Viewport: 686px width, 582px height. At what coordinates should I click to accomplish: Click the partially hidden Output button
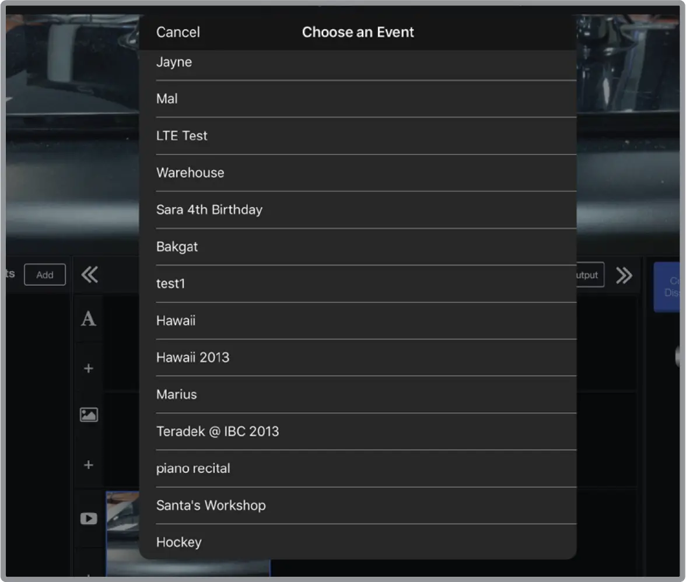click(x=590, y=275)
